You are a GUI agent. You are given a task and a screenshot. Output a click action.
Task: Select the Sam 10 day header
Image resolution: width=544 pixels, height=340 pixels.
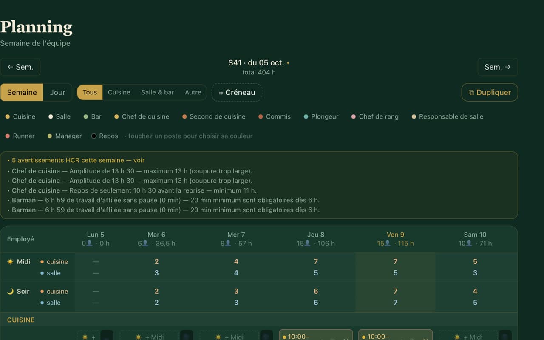click(475, 239)
